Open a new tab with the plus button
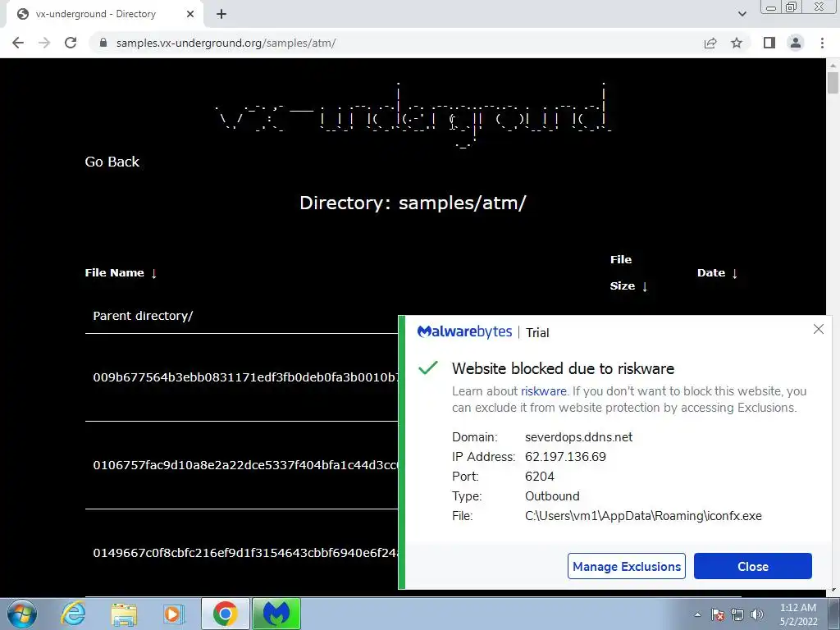Image resolution: width=840 pixels, height=630 pixels. click(221, 14)
